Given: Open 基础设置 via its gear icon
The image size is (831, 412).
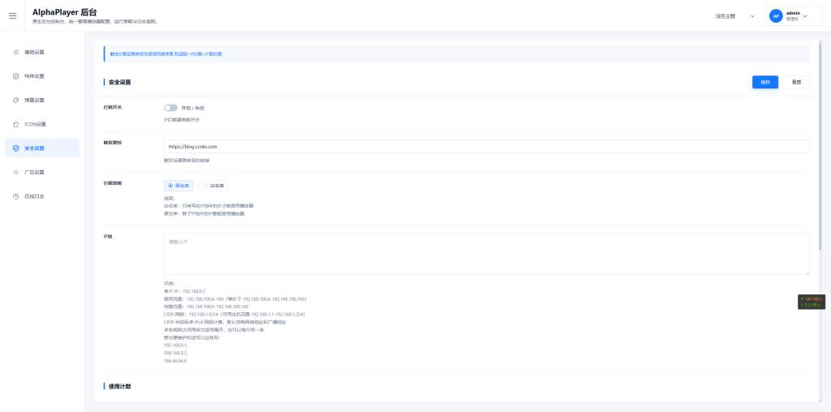Looking at the screenshot, I should coord(16,52).
